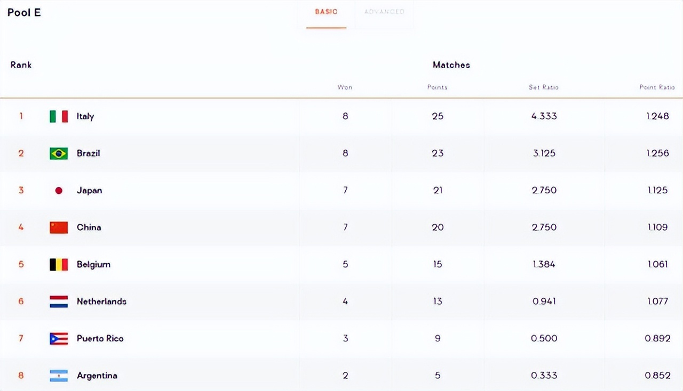683x391 pixels.
Task: Click the Japan flag icon
Action: [59, 190]
